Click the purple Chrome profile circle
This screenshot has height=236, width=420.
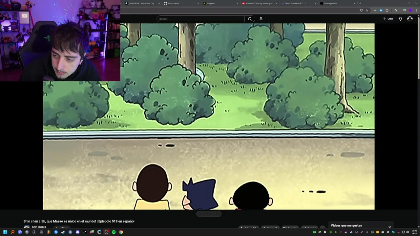(x=410, y=10)
